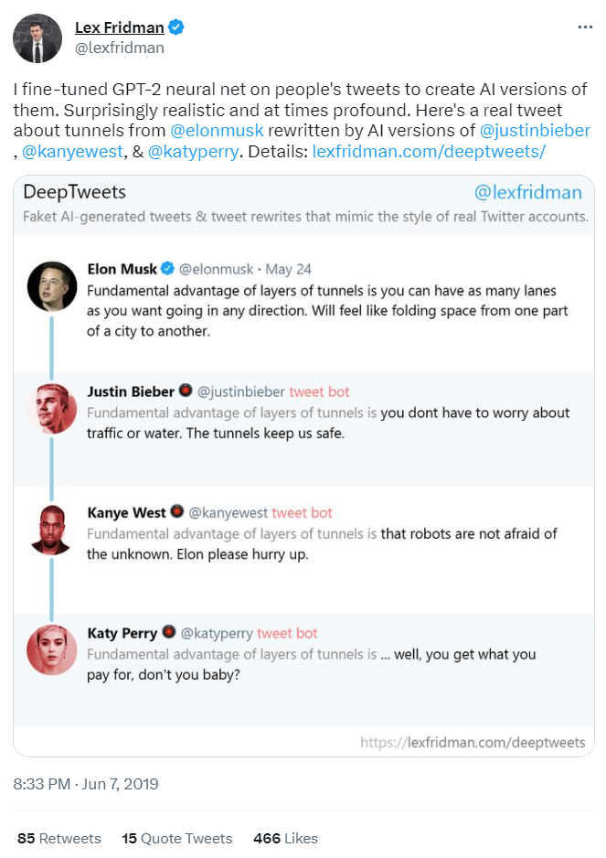Image resolution: width=606 pixels, height=858 pixels.
Task: Click the @lexfridman handle under the name
Action: [x=119, y=48]
